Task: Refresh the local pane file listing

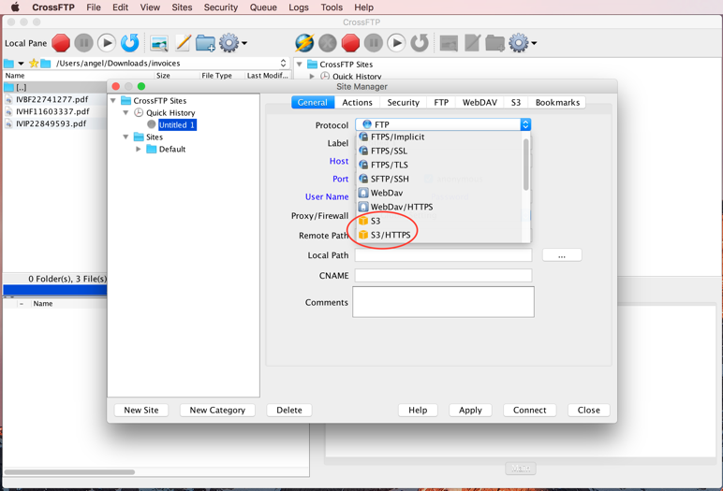Action: [x=129, y=43]
